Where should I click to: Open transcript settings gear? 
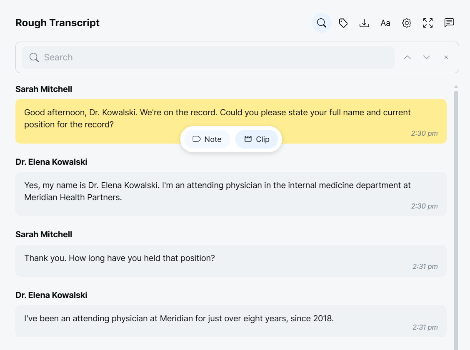[407, 23]
